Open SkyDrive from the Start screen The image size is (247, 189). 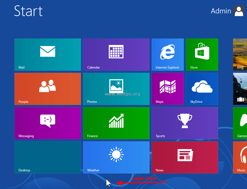click(x=202, y=89)
